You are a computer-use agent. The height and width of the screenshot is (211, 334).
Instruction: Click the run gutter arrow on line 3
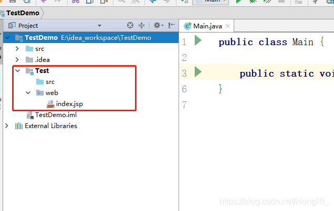[198, 72]
